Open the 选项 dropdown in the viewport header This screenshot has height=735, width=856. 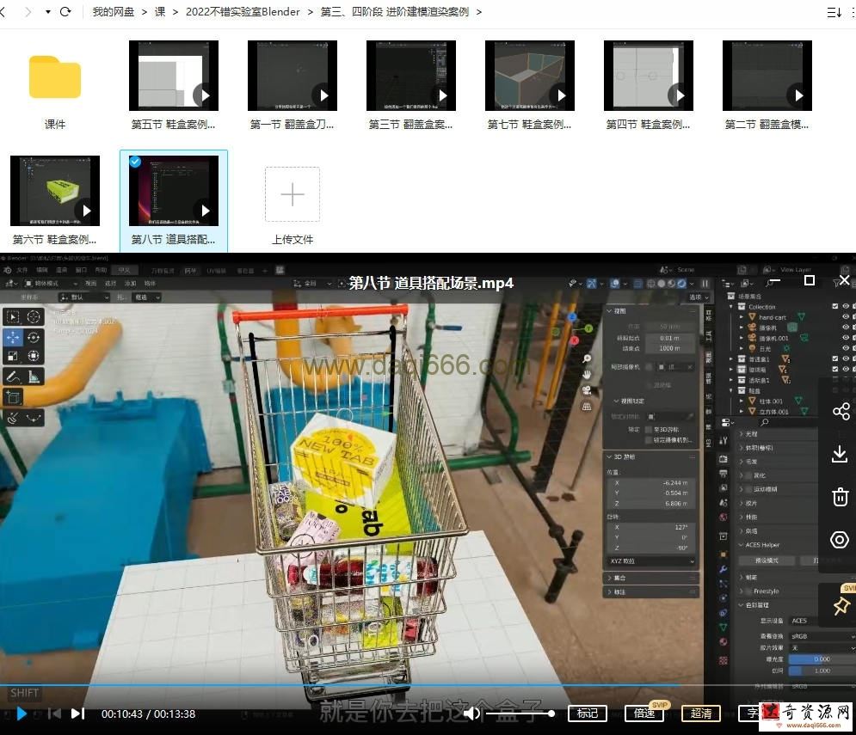[x=699, y=297]
